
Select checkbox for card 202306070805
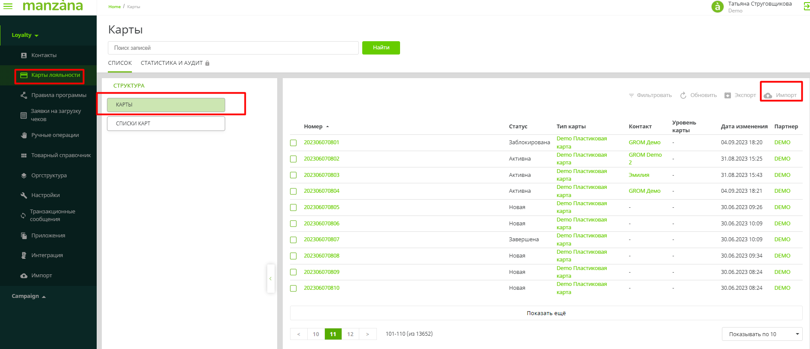click(293, 207)
